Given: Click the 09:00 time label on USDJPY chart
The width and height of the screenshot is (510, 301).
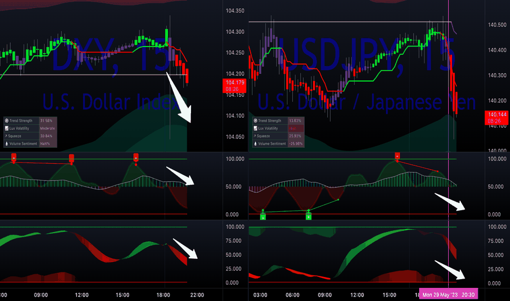Looking at the screenshot, I should point(324,295).
